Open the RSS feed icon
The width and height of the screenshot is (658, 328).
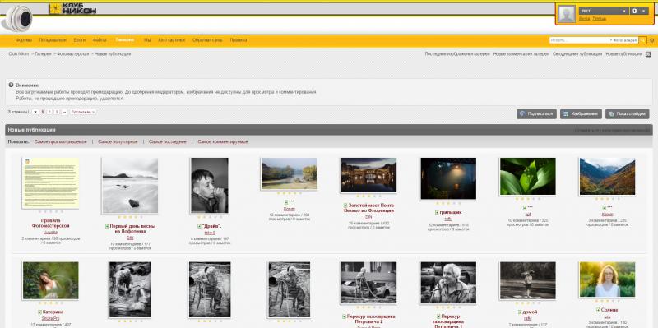coord(648,54)
